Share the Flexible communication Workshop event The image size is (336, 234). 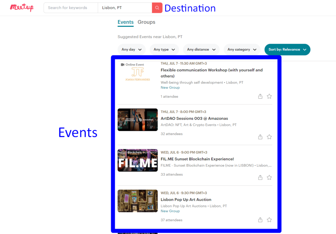click(260, 96)
